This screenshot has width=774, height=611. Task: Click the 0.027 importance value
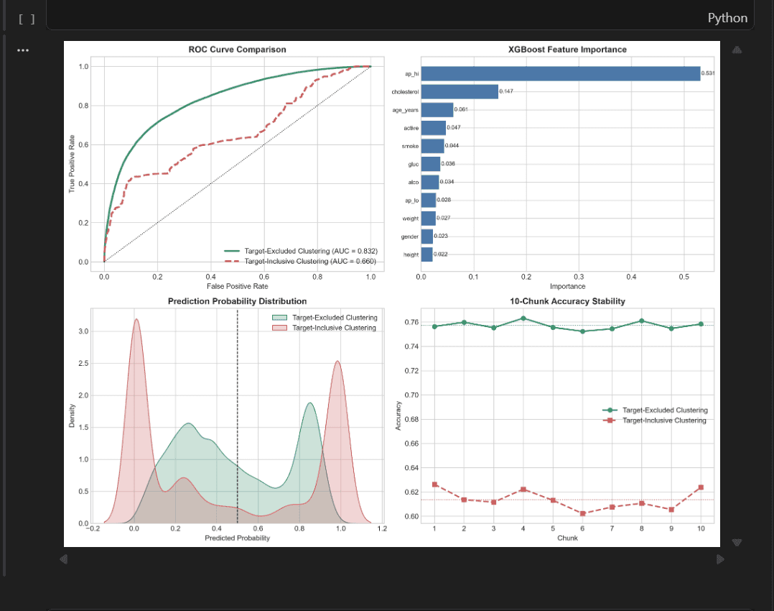(x=443, y=218)
